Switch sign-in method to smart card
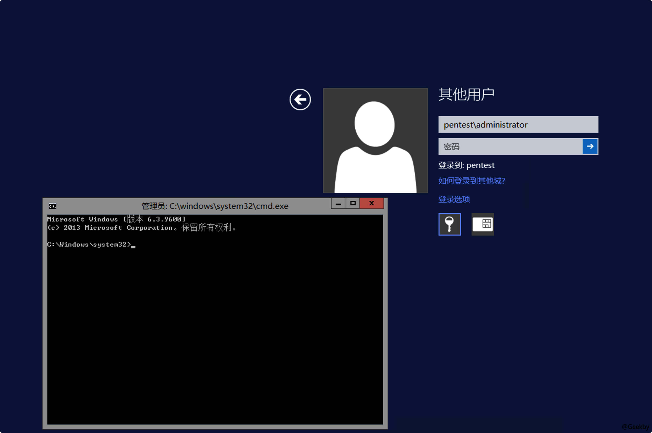Screen dimensions: 652x433 [x=483, y=224]
